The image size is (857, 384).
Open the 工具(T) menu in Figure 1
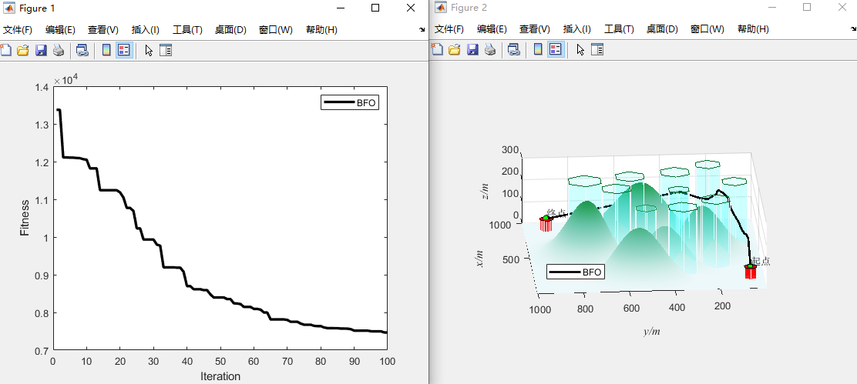187,30
